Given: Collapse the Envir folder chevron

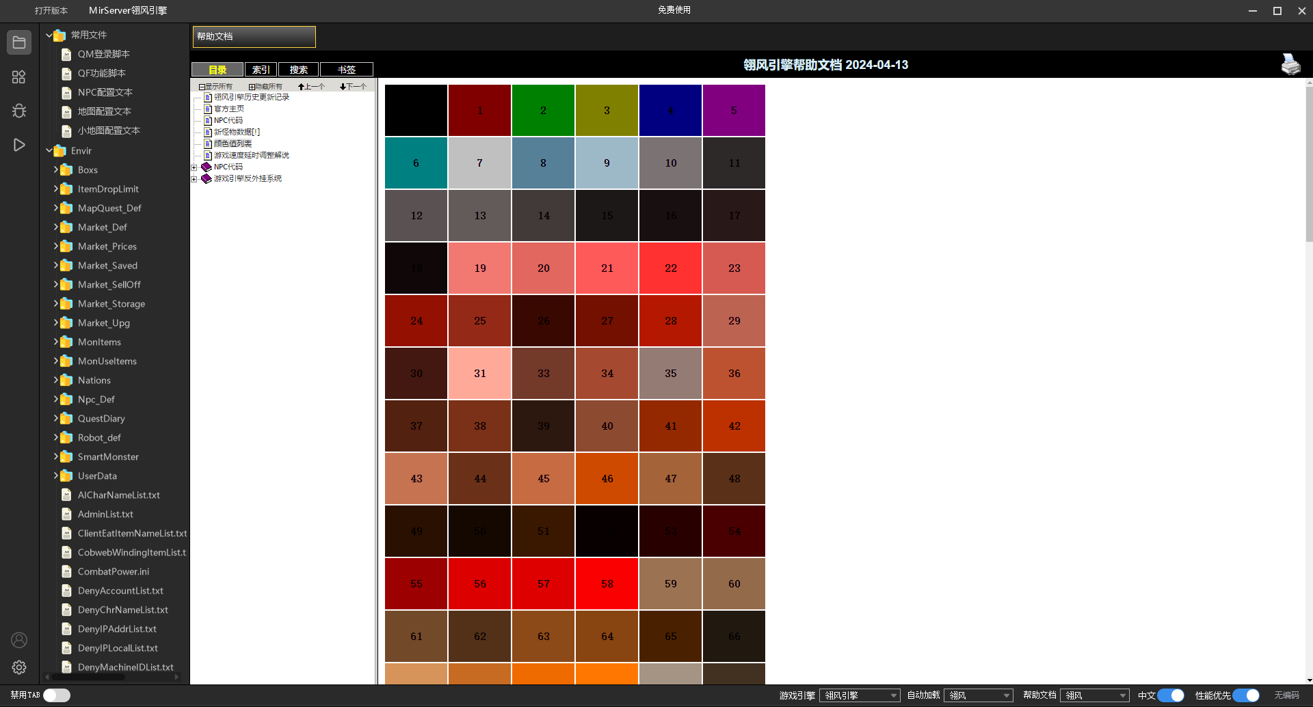Looking at the screenshot, I should [49, 150].
